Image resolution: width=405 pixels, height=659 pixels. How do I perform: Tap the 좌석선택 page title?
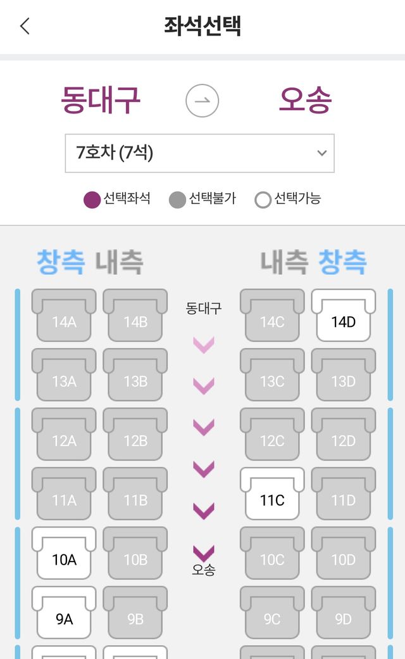(x=202, y=26)
